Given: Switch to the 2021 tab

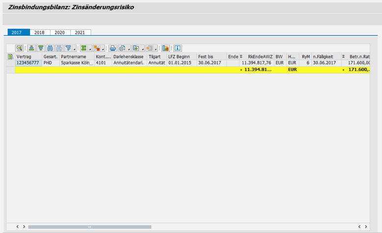Looking at the screenshot, I should (x=80, y=32).
